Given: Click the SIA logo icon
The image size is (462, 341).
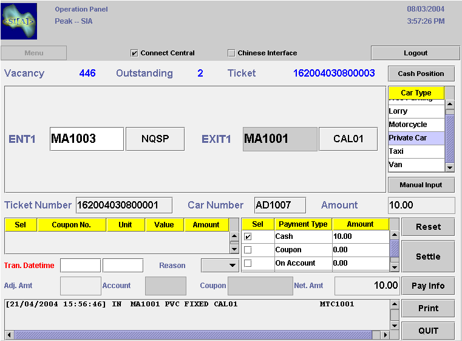Looking at the screenshot, I should 19,21.
